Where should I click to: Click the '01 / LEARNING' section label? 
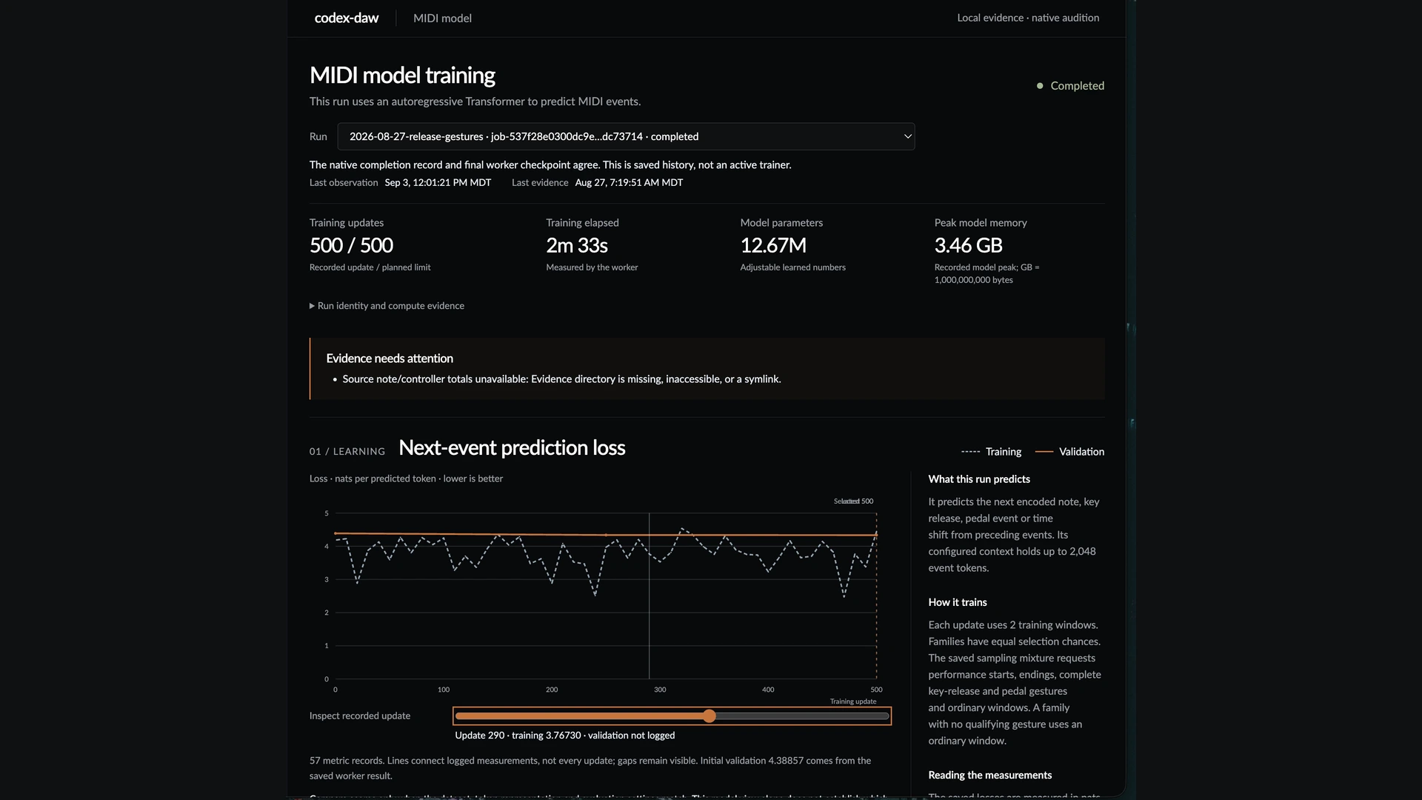347,452
